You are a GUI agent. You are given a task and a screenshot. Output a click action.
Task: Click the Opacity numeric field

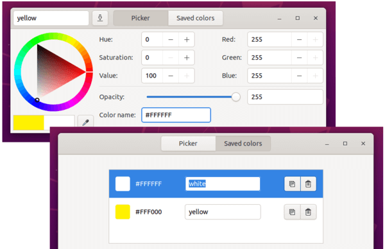click(x=285, y=97)
